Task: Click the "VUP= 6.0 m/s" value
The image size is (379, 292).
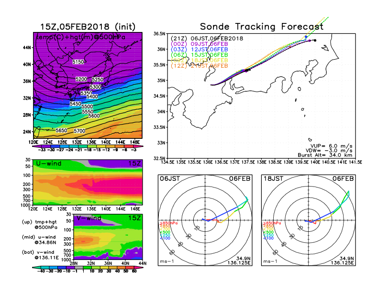Action: click(x=331, y=146)
